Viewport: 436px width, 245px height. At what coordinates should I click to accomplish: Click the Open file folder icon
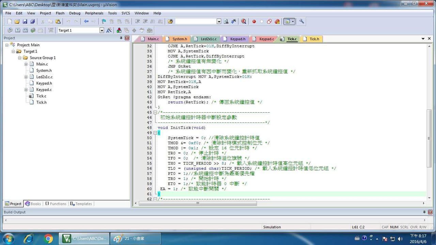(x=17, y=21)
